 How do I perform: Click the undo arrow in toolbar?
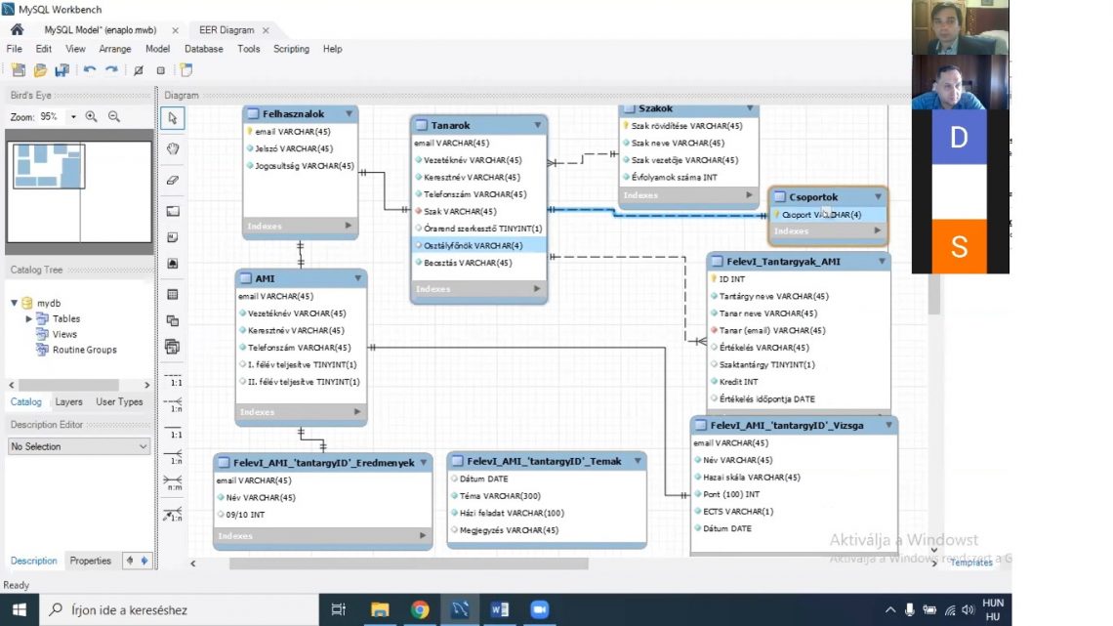point(90,70)
